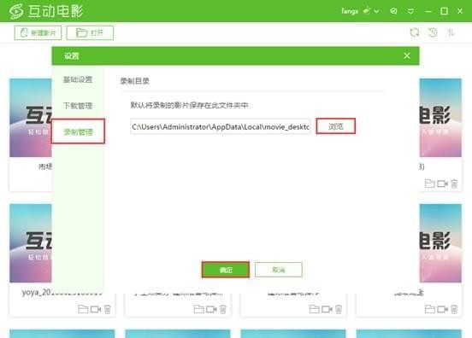Click the 取消 cancel button

279,270
